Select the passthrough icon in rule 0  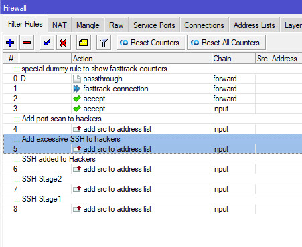pos(77,79)
